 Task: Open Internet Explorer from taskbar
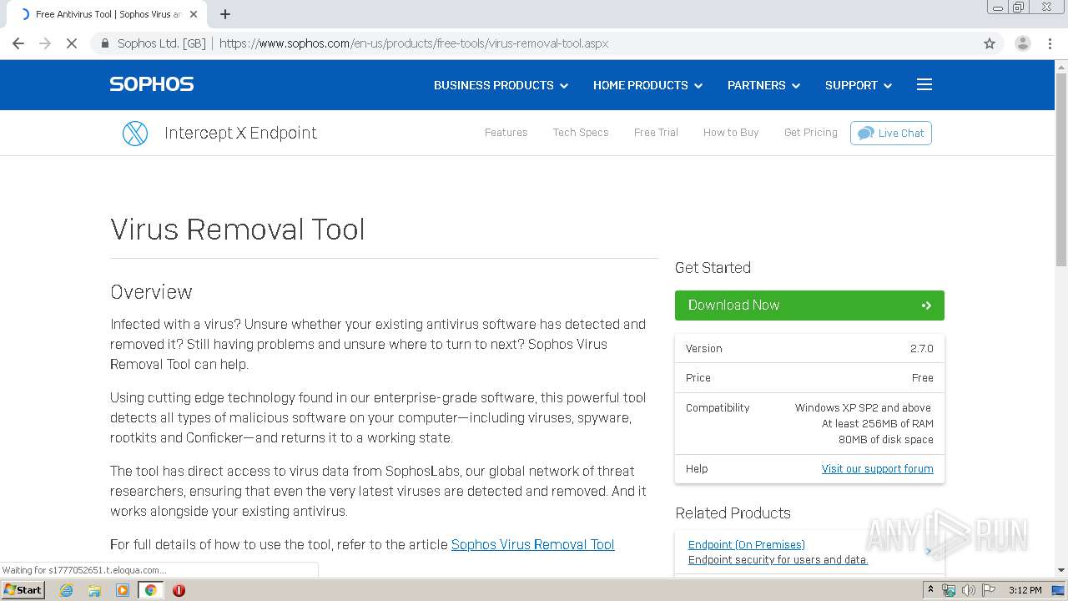66,590
